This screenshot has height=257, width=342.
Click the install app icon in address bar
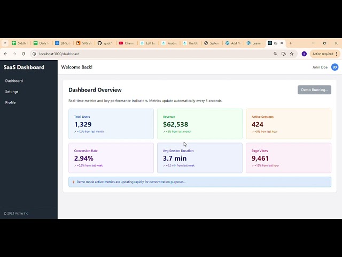coord(284,54)
